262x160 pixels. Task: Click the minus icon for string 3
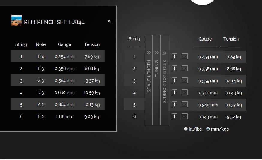(185, 80)
